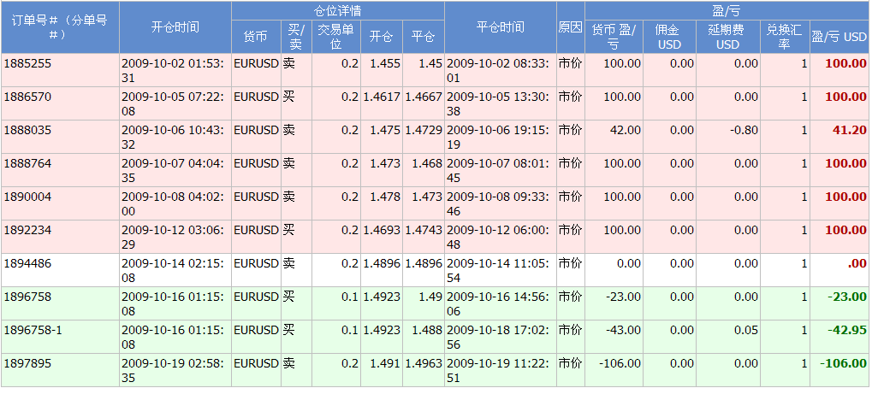Select order 1896758-1 cell
The width and height of the screenshot is (878, 394).
(x=33, y=330)
